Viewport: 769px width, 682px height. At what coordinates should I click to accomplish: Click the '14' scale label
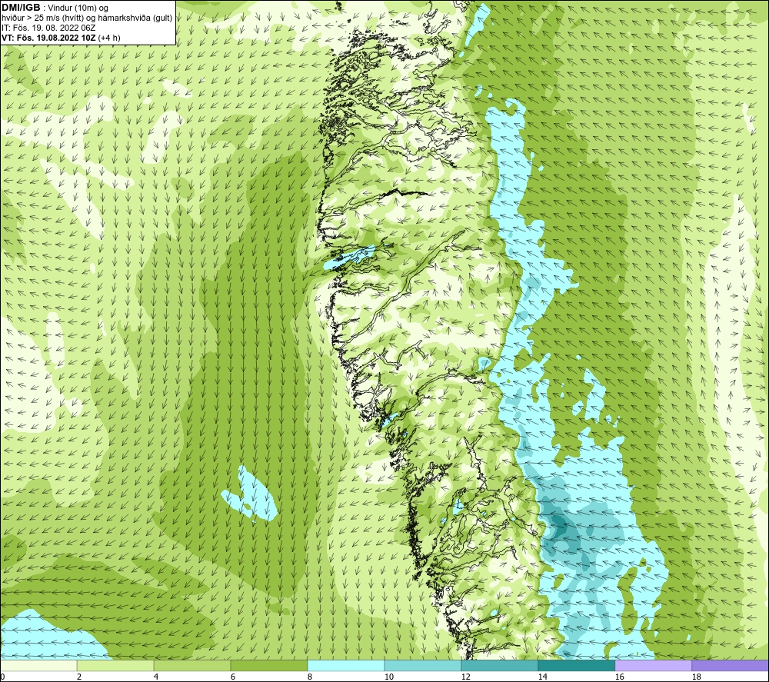(x=542, y=677)
